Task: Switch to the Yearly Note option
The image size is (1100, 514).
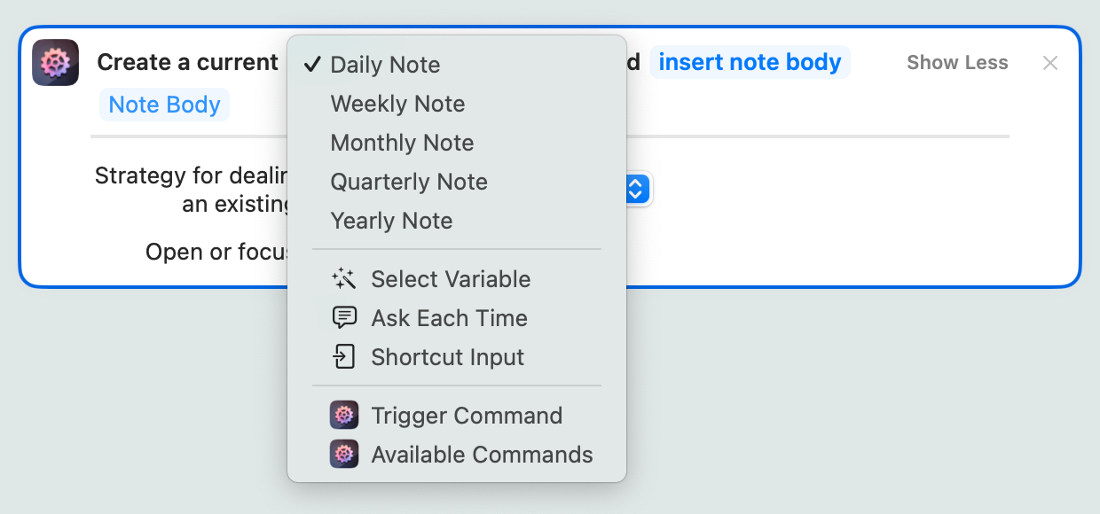Action: tap(391, 221)
